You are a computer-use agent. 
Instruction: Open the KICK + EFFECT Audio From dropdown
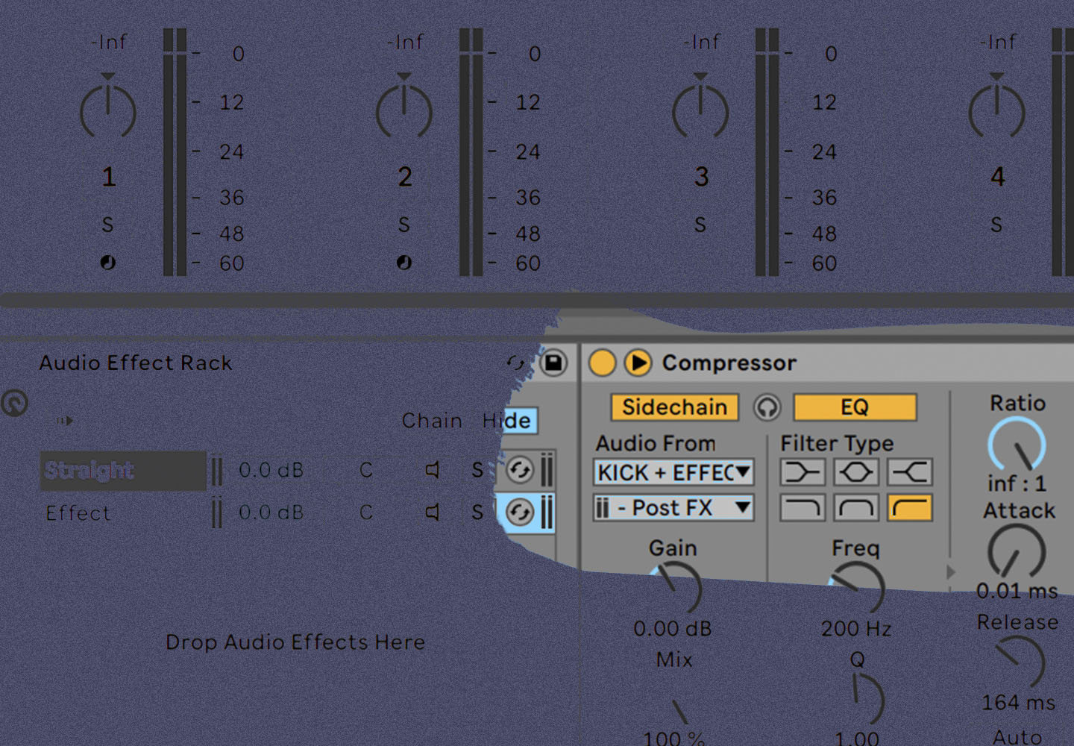coord(673,472)
